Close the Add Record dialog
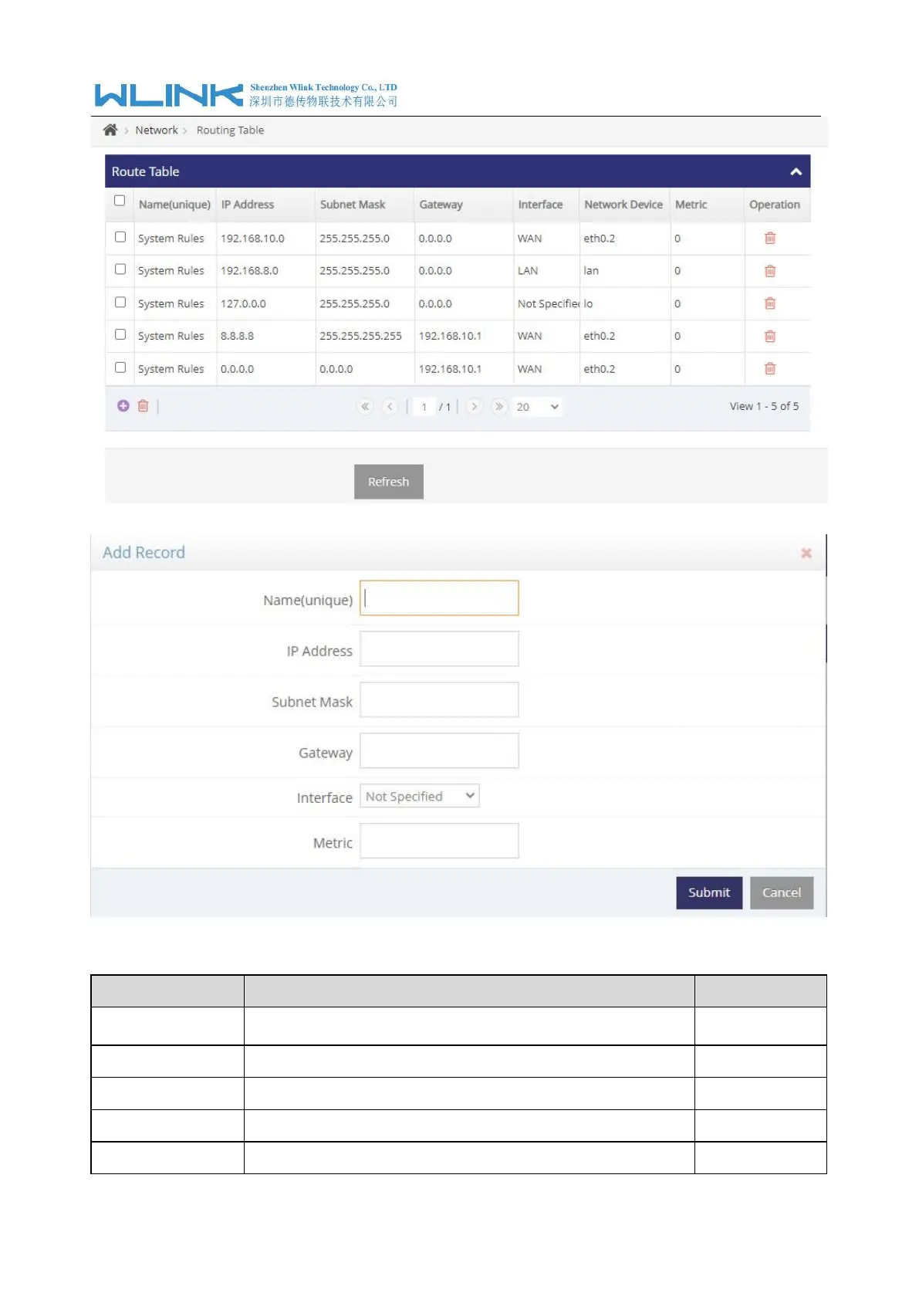This screenshot has width=919, height=1300. pyautogui.click(x=806, y=553)
